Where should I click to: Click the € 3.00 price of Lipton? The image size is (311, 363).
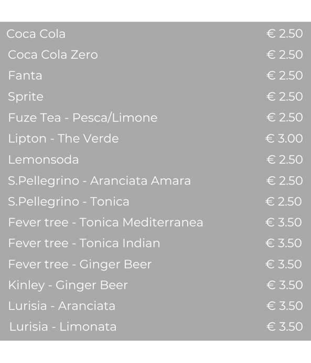[x=284, y=138]
